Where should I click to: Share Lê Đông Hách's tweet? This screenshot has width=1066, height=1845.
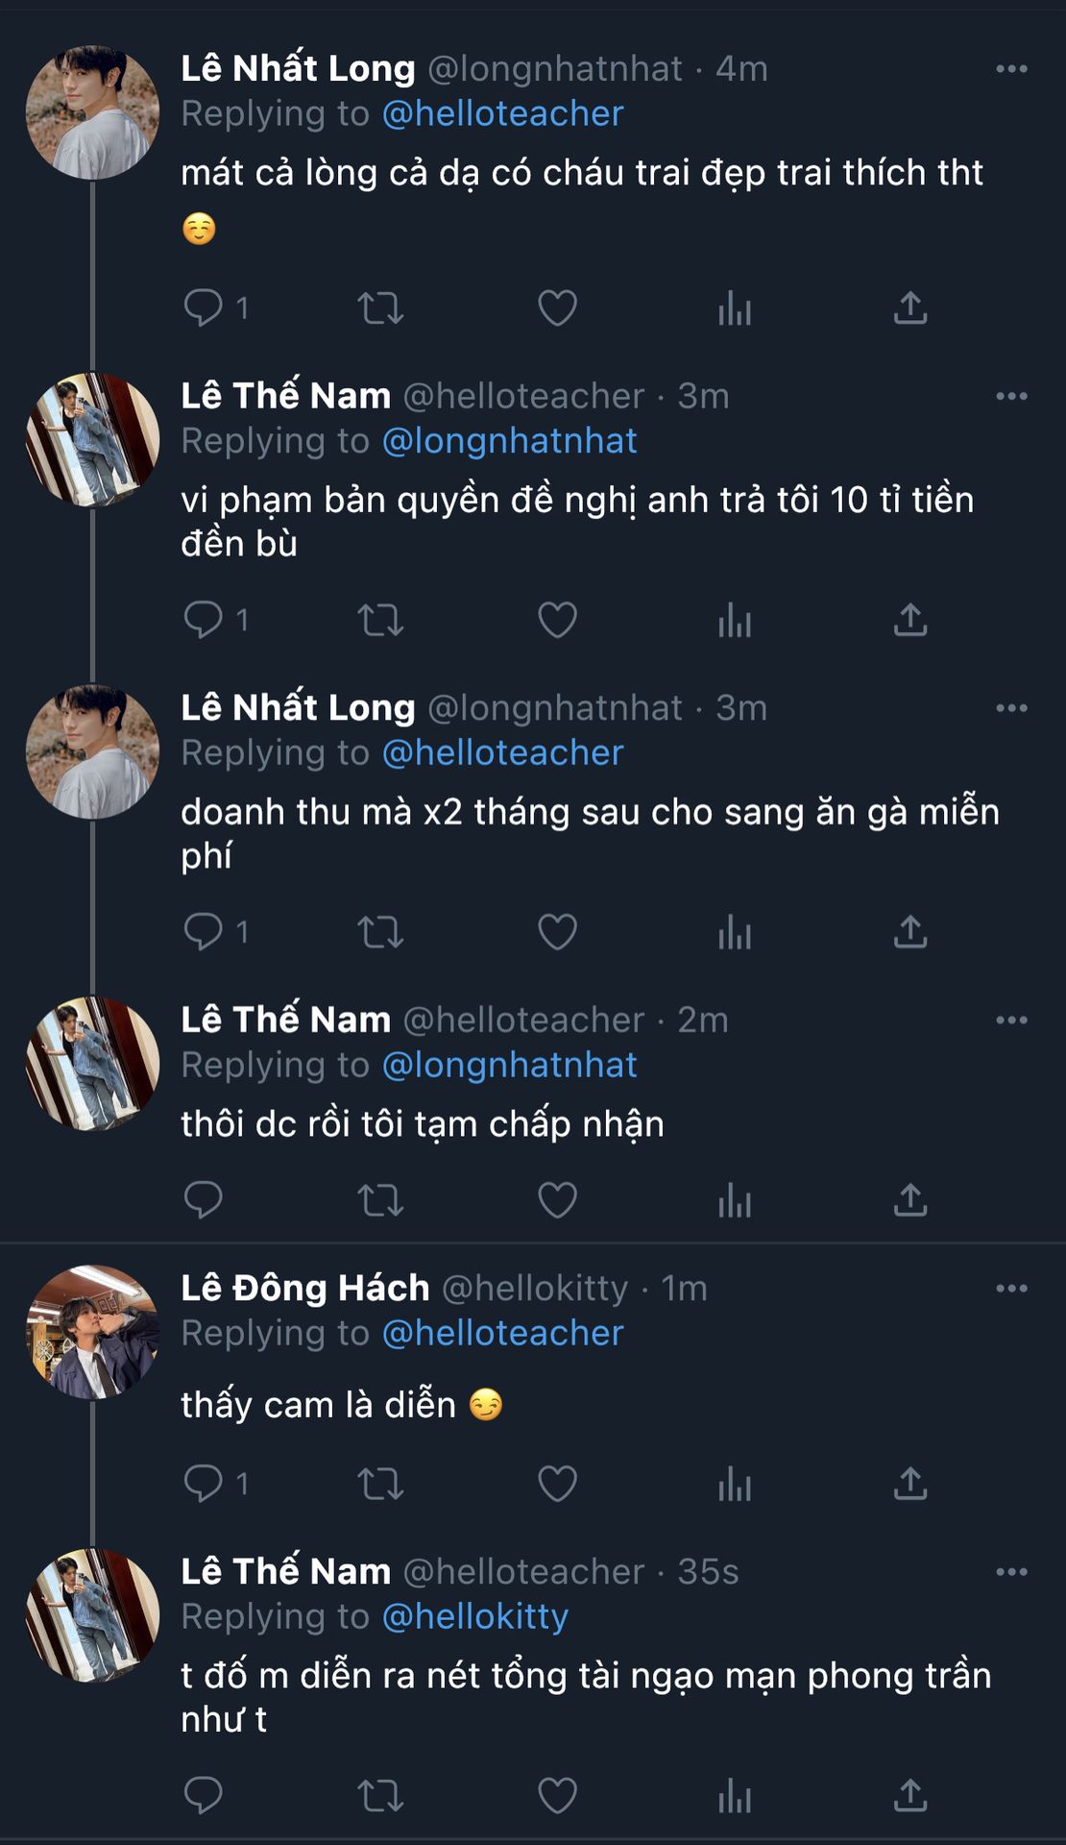[910, 1484]
